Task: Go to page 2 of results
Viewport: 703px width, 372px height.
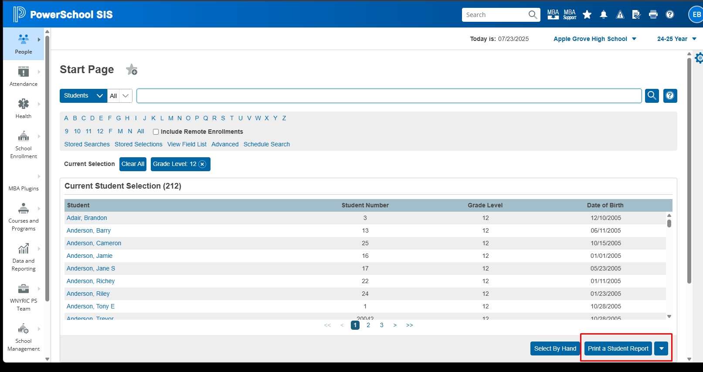Action: (x=368, y=325)
